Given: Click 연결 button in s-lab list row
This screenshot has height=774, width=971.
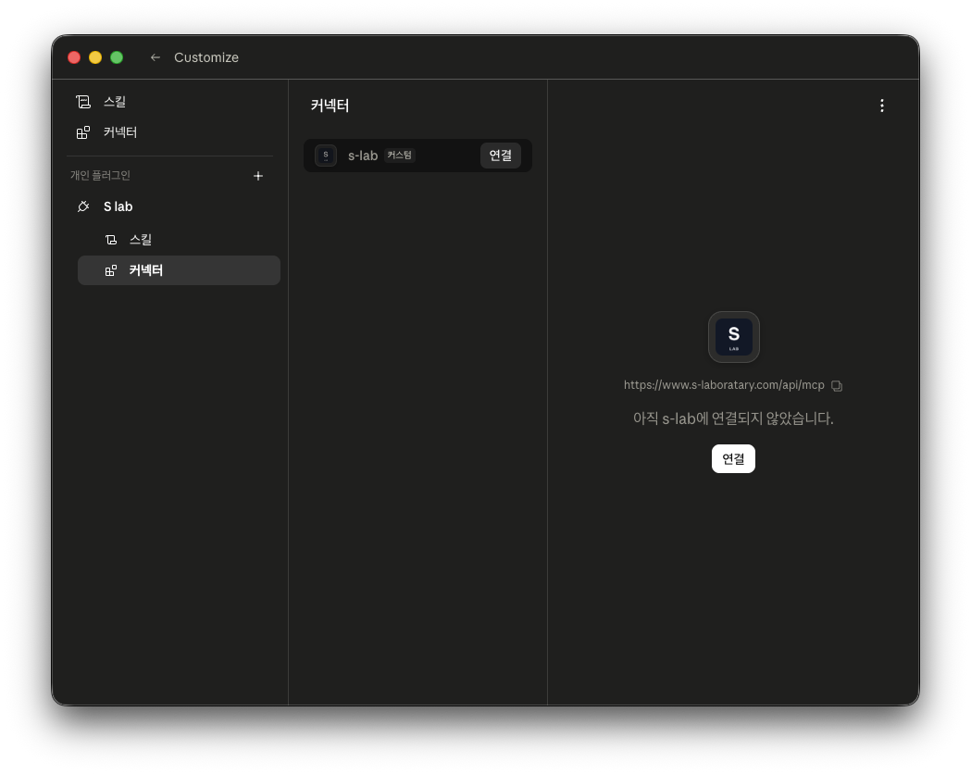Looking at the screenshot, I should tap(501, 156).
